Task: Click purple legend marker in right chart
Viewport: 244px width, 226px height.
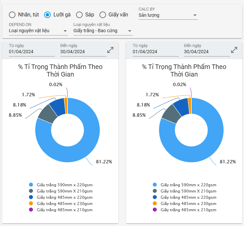Action: 155,210
